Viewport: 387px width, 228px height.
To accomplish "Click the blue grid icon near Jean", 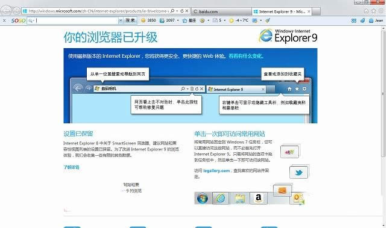I will pyautogui.click(x=354, y=20).
